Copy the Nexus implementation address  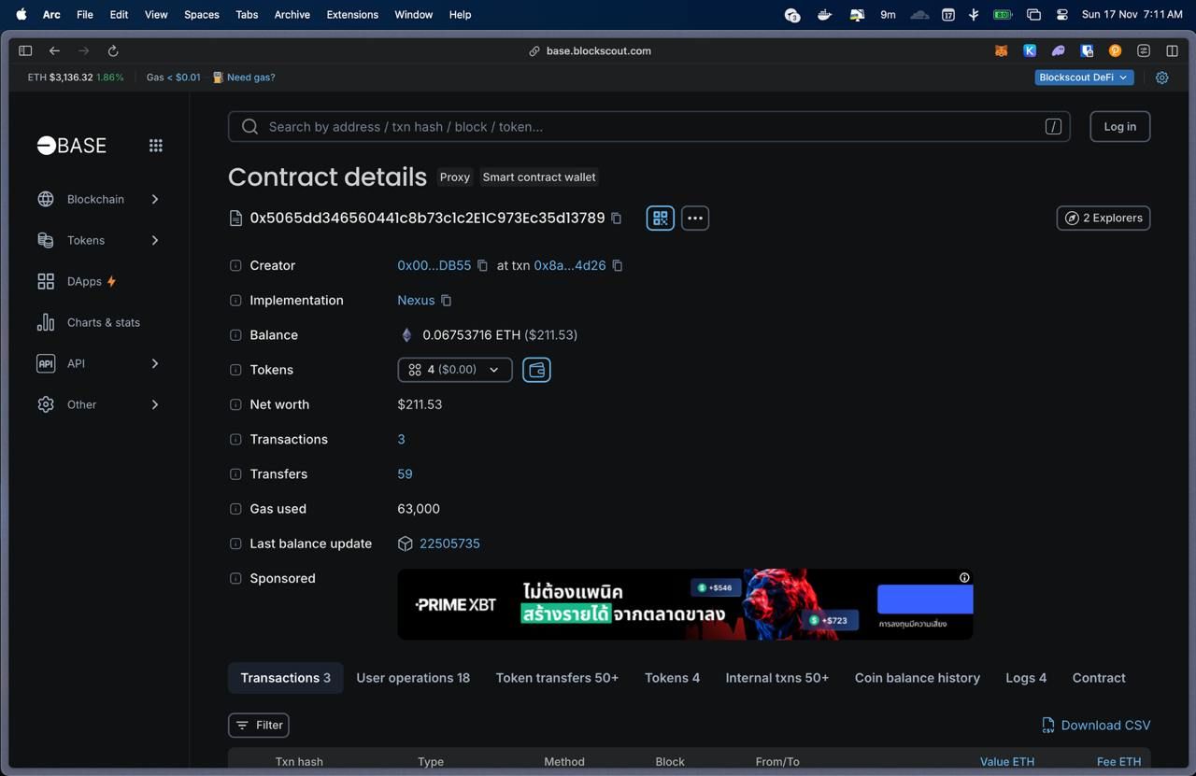click(x=447, y=301)
